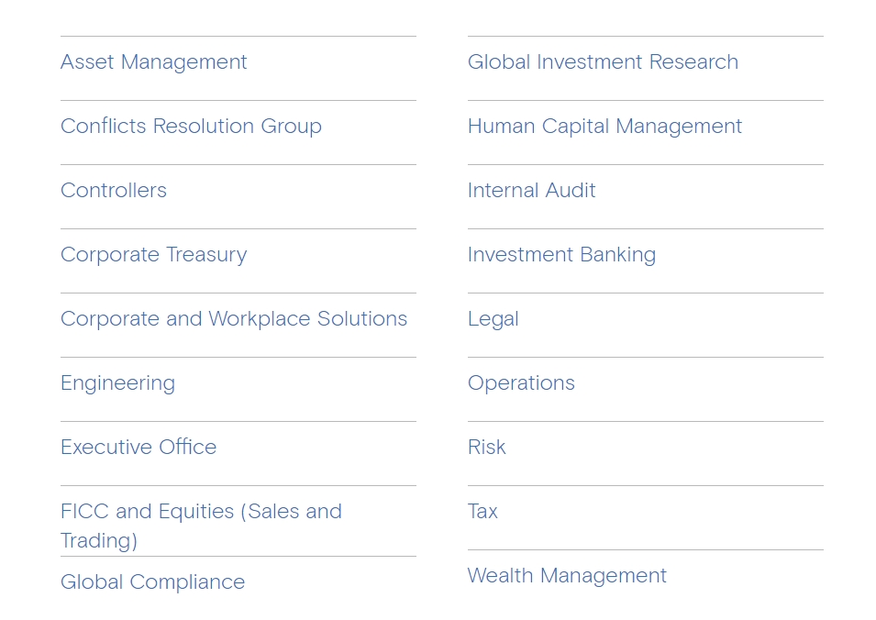Viewport: 876px width, 620px height.
Task: Select Human Capital Management
Action: coord(604,127)
